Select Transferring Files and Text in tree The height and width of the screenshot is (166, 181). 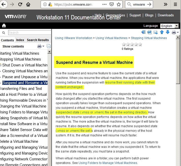(x=21, y=89)
